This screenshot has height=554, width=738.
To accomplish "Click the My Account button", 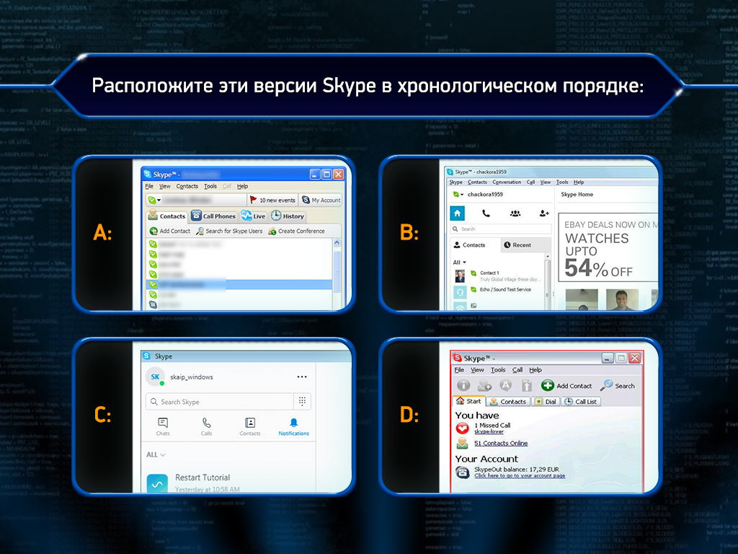I will click(x=321, y=200).
